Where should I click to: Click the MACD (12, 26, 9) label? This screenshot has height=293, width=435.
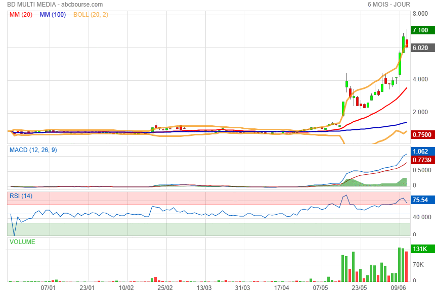33,150
